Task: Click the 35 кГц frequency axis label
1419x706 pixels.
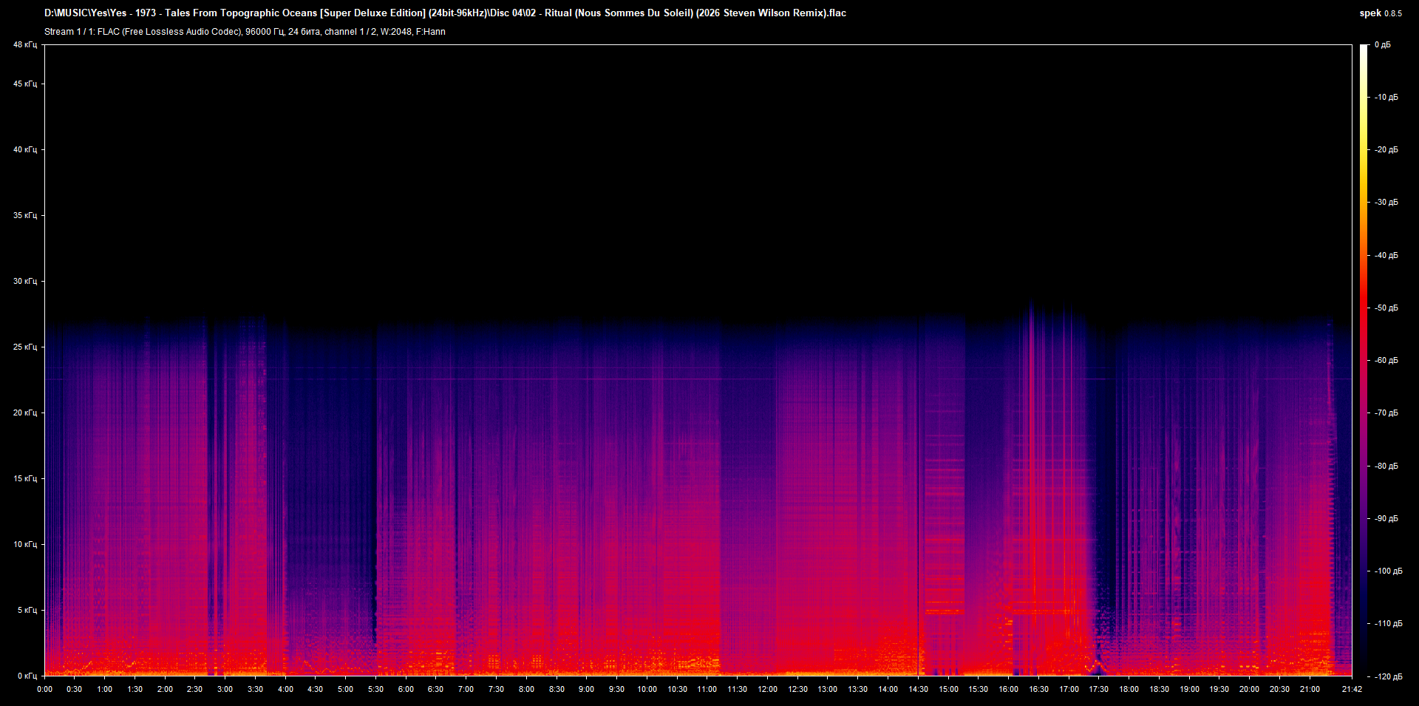Action: coord(25,215)
